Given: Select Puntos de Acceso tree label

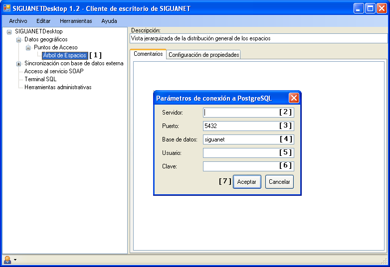Looking at the screenshot, I should pyautogui.click(x=56, y=47).
